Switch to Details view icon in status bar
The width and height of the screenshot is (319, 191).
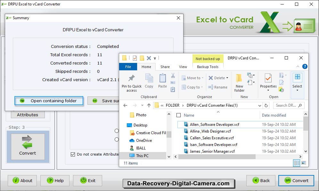coord(297,163)
